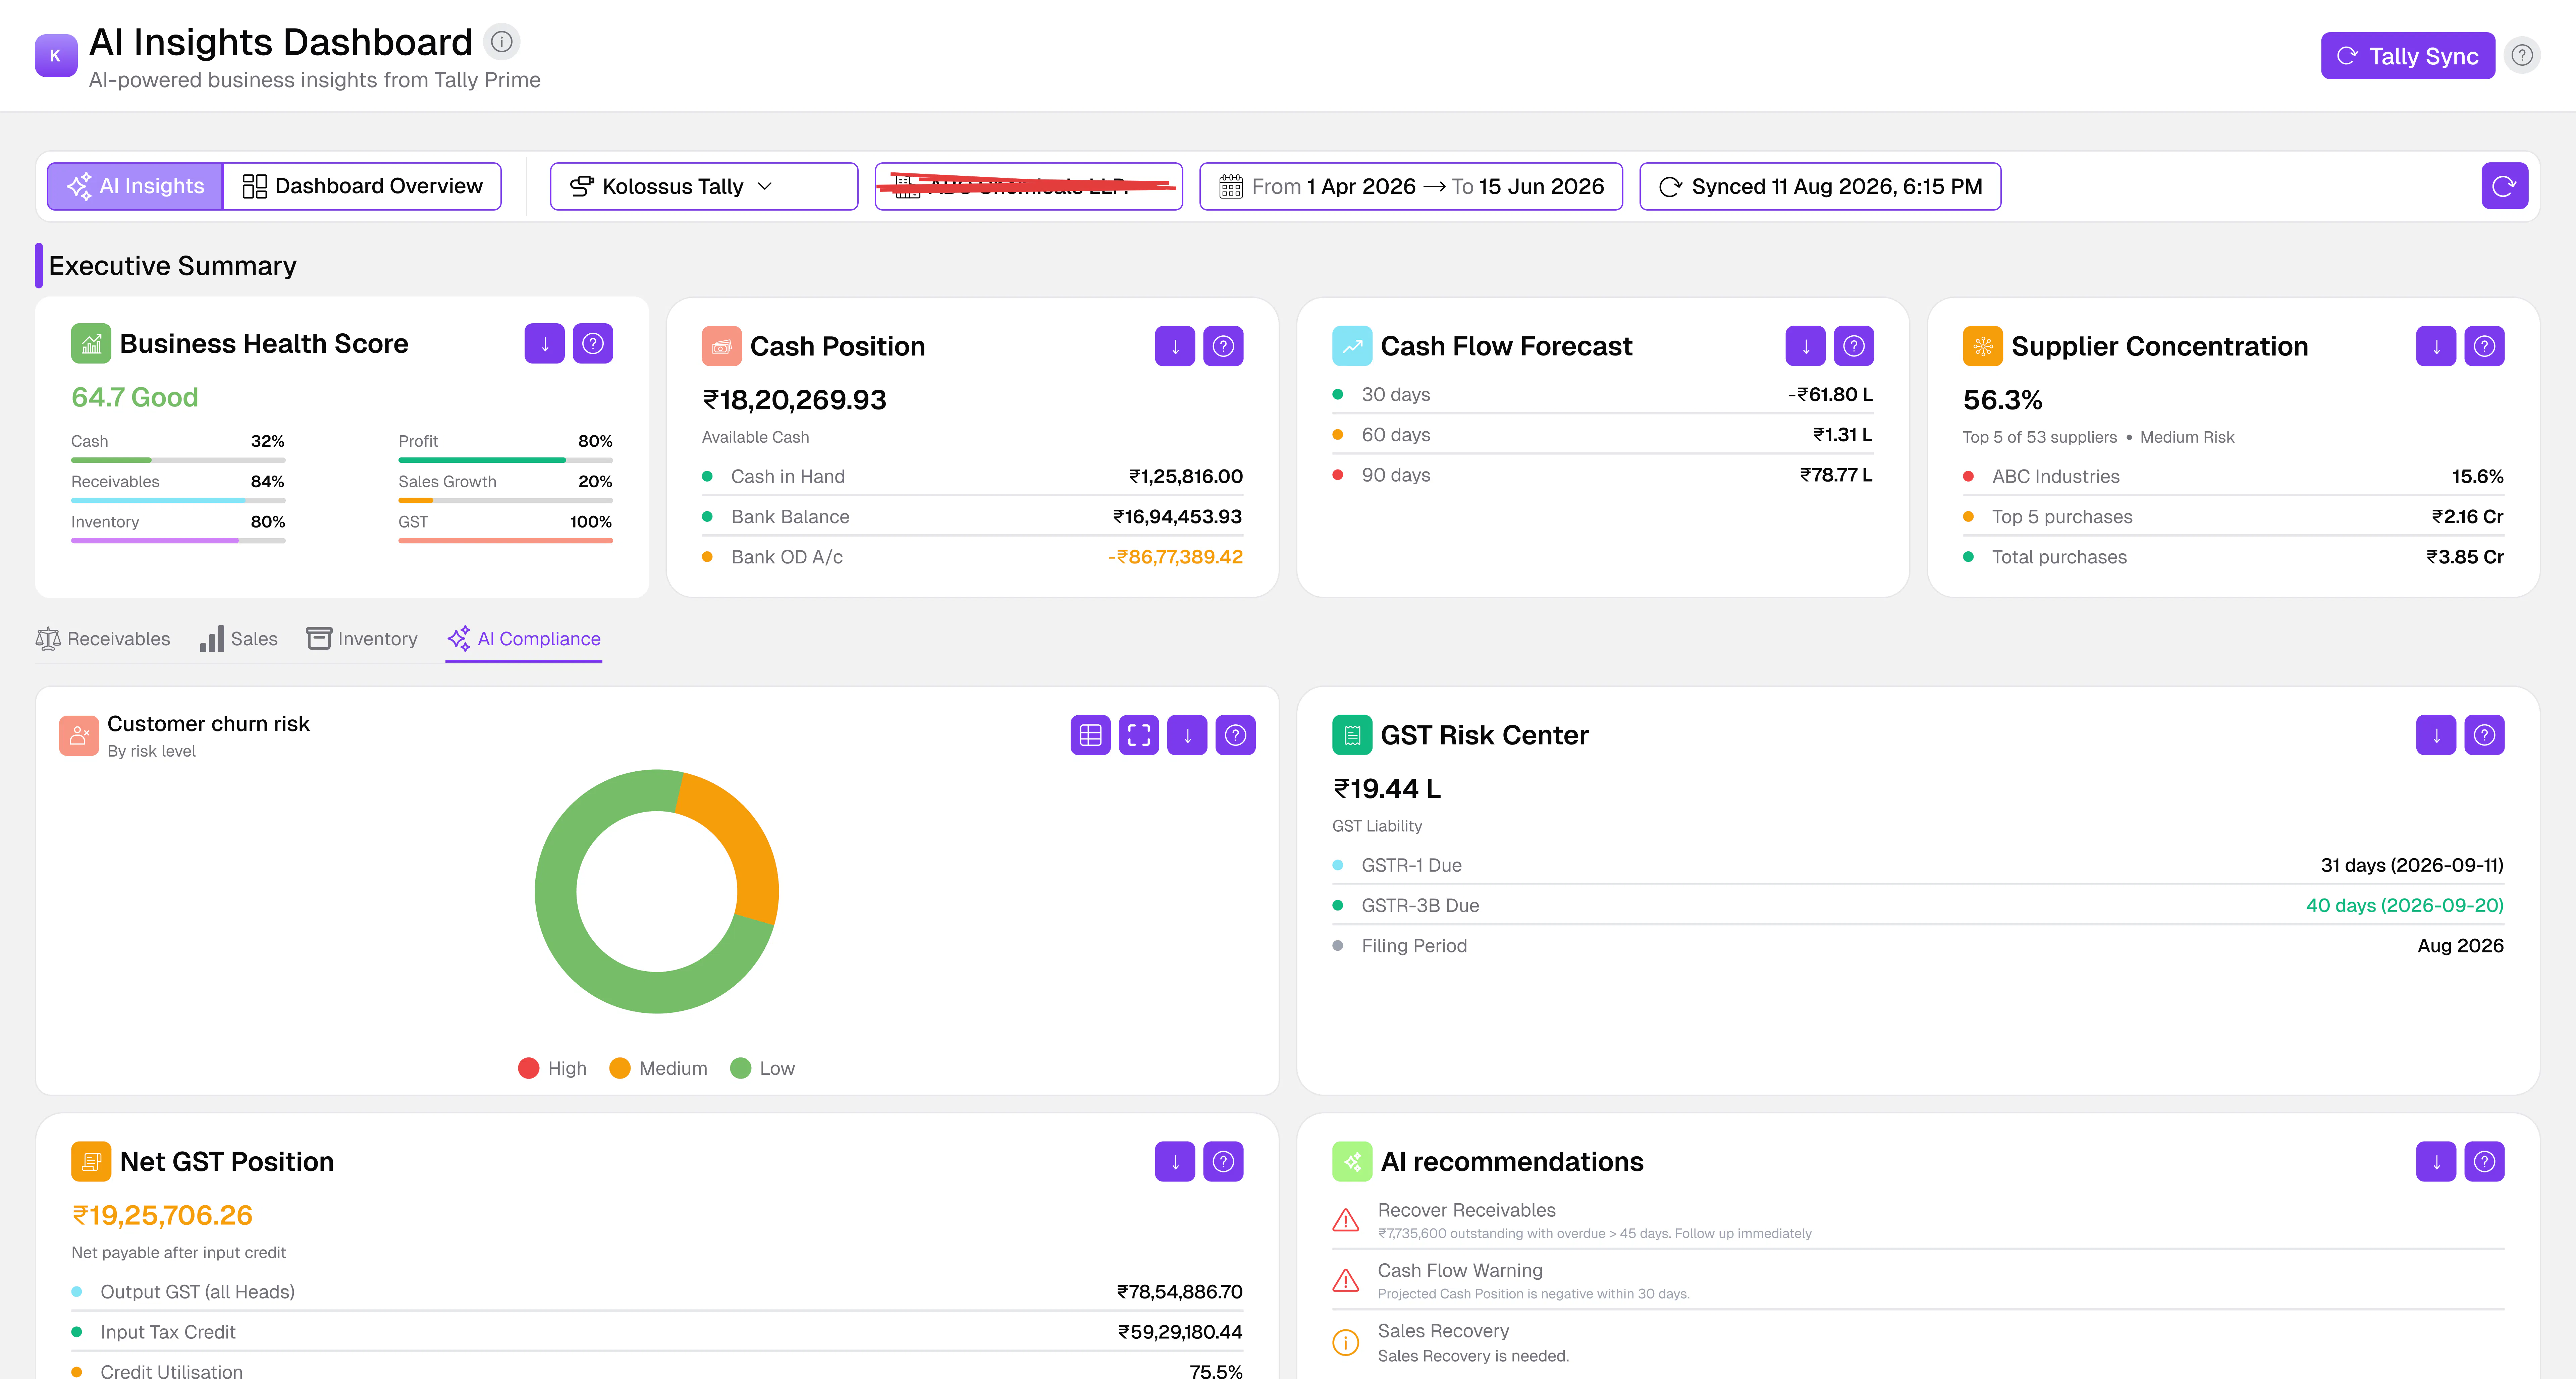Click the purple refresh icon button
2576x1379 pixels.
click(2504, 186)
